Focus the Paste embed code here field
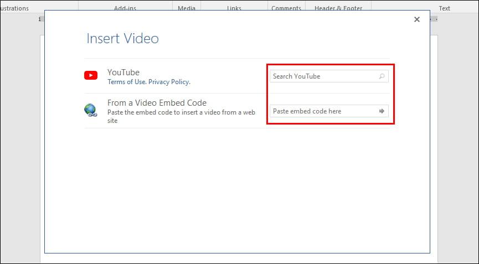Screen dimensions: 479x264 (329, 111)
